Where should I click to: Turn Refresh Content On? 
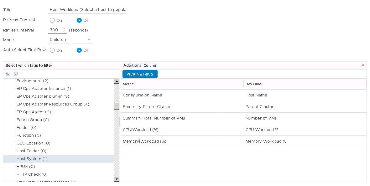(52, 20)
